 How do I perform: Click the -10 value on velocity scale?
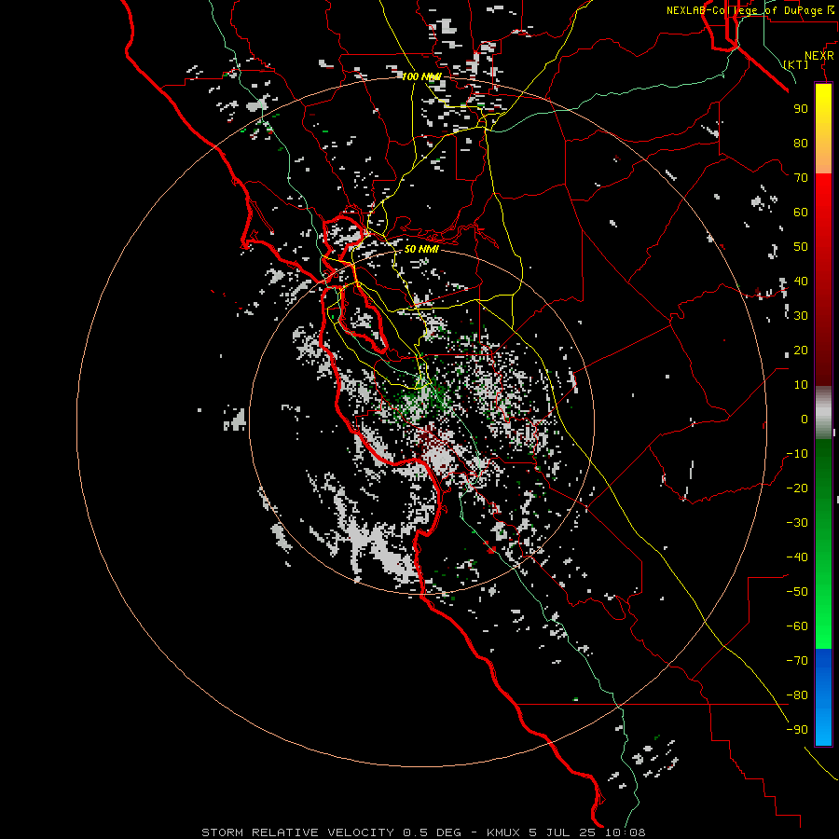(797, 454)
